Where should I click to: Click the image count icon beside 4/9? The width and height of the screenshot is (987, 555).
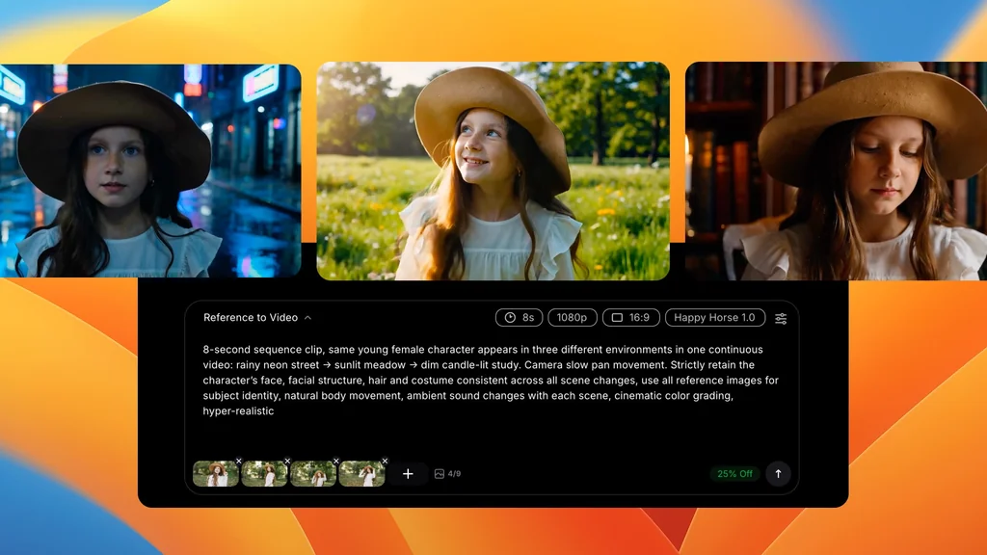440,474
